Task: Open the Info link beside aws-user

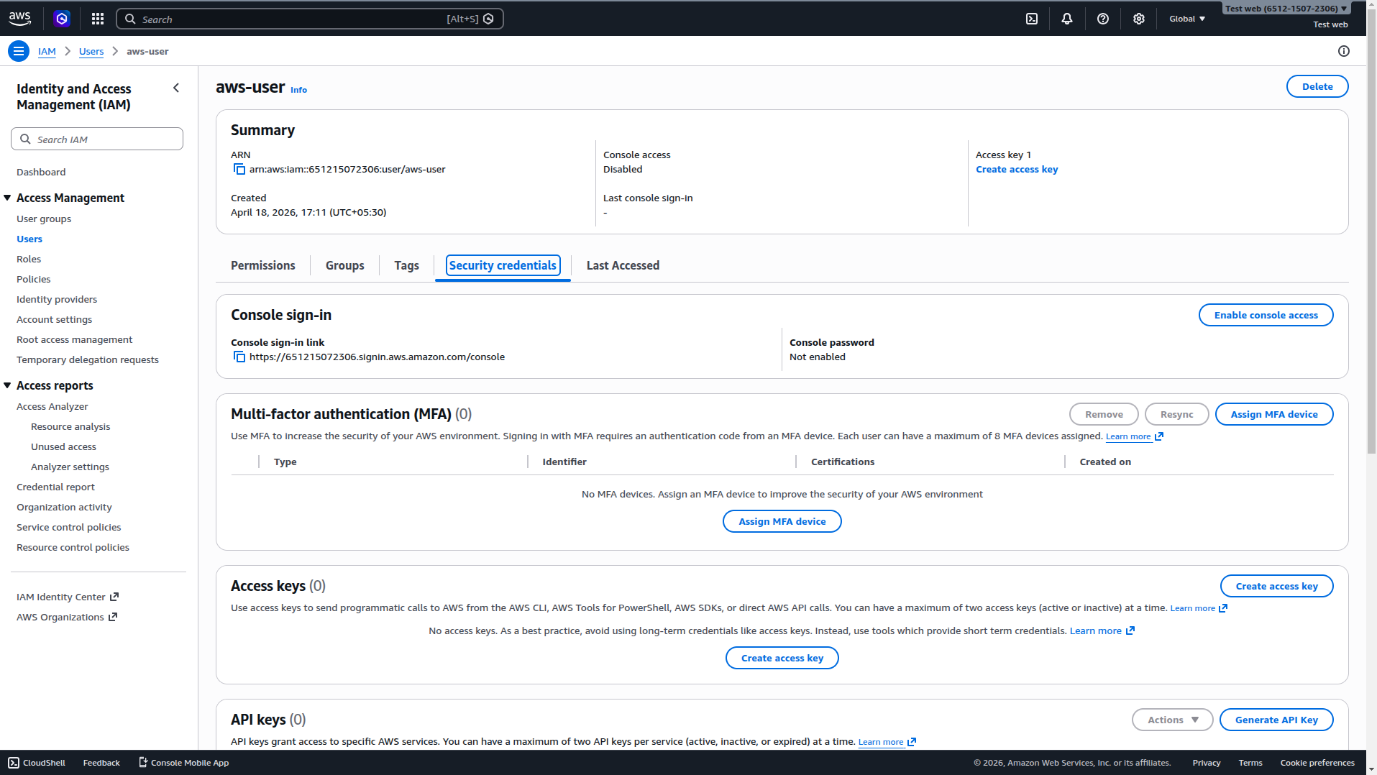Action: [298, 90]
